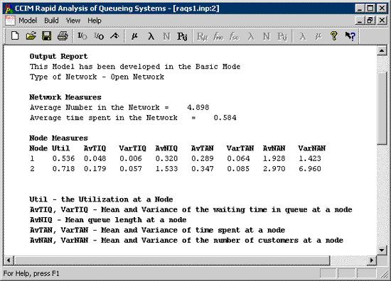Open the Build menu
Viewport: 391px width, 281px height.
51,21
